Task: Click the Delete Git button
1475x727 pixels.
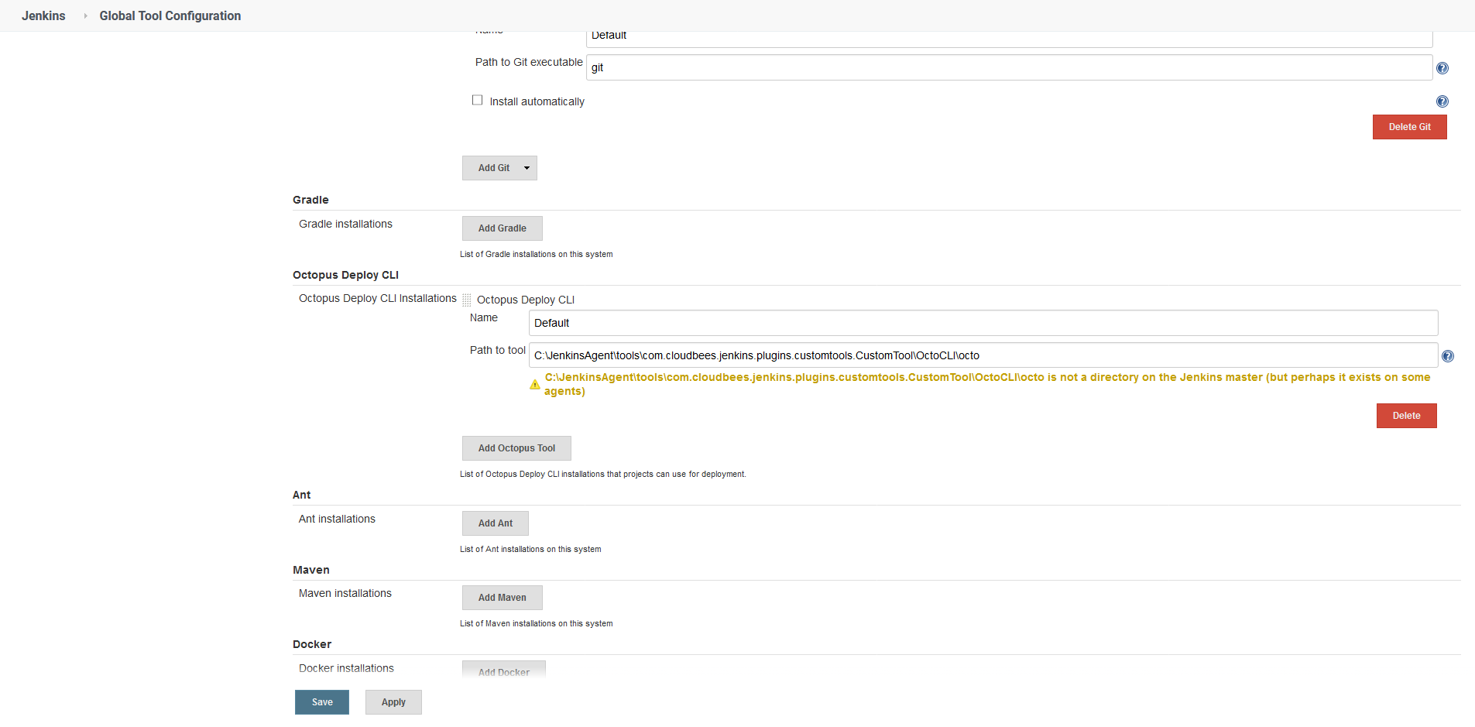Action: click(1409, 126)
